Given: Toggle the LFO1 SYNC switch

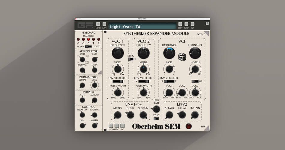Looking at the screenshot, I should click(156, 119).
